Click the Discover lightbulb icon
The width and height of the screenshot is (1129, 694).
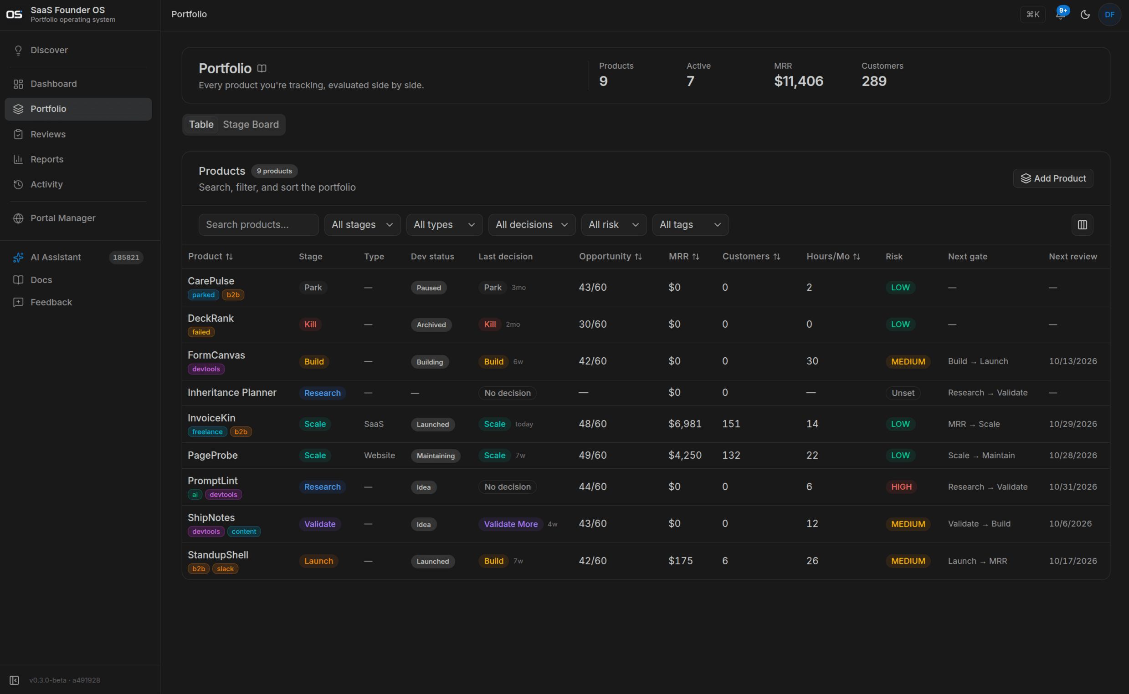18,50
